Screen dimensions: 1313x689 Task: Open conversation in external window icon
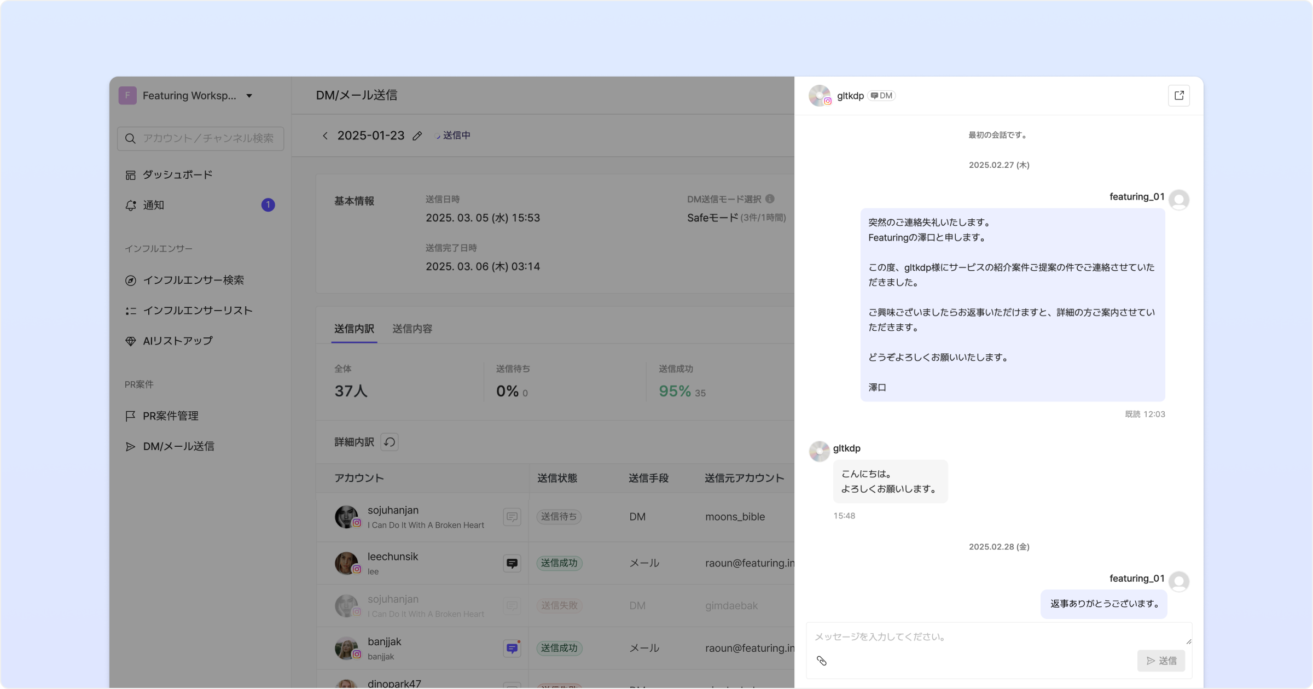[x=1178, y=96]
